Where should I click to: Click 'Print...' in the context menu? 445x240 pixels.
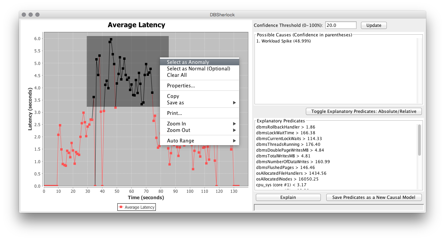click(x=174, y=113)
